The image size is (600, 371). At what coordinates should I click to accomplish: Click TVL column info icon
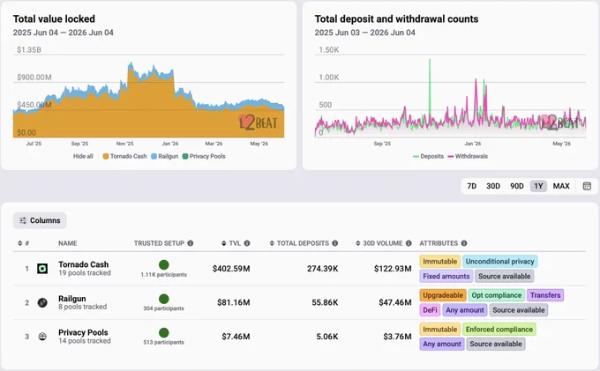(x=247, y=243)
